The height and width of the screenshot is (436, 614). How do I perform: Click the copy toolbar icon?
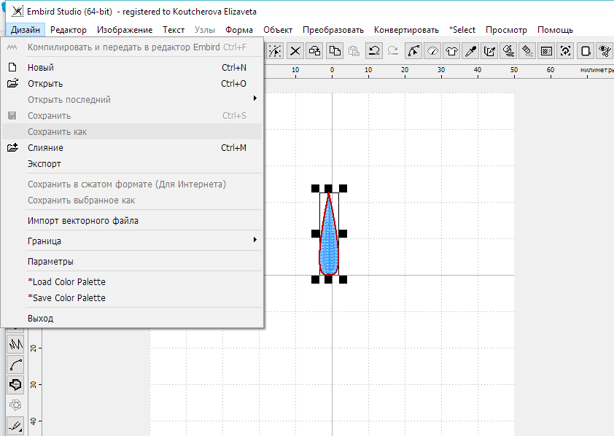[335, 51]
